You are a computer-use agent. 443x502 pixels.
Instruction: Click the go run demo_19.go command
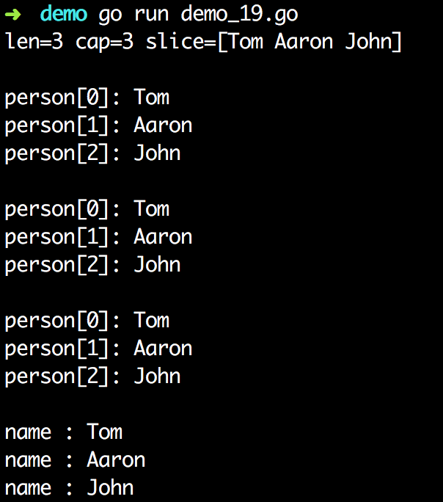point(198,15)
